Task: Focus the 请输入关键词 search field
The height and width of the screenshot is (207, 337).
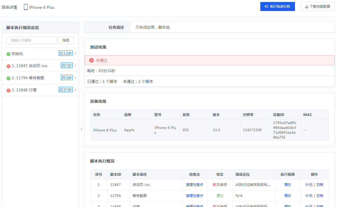Action: tap(32, 40)
